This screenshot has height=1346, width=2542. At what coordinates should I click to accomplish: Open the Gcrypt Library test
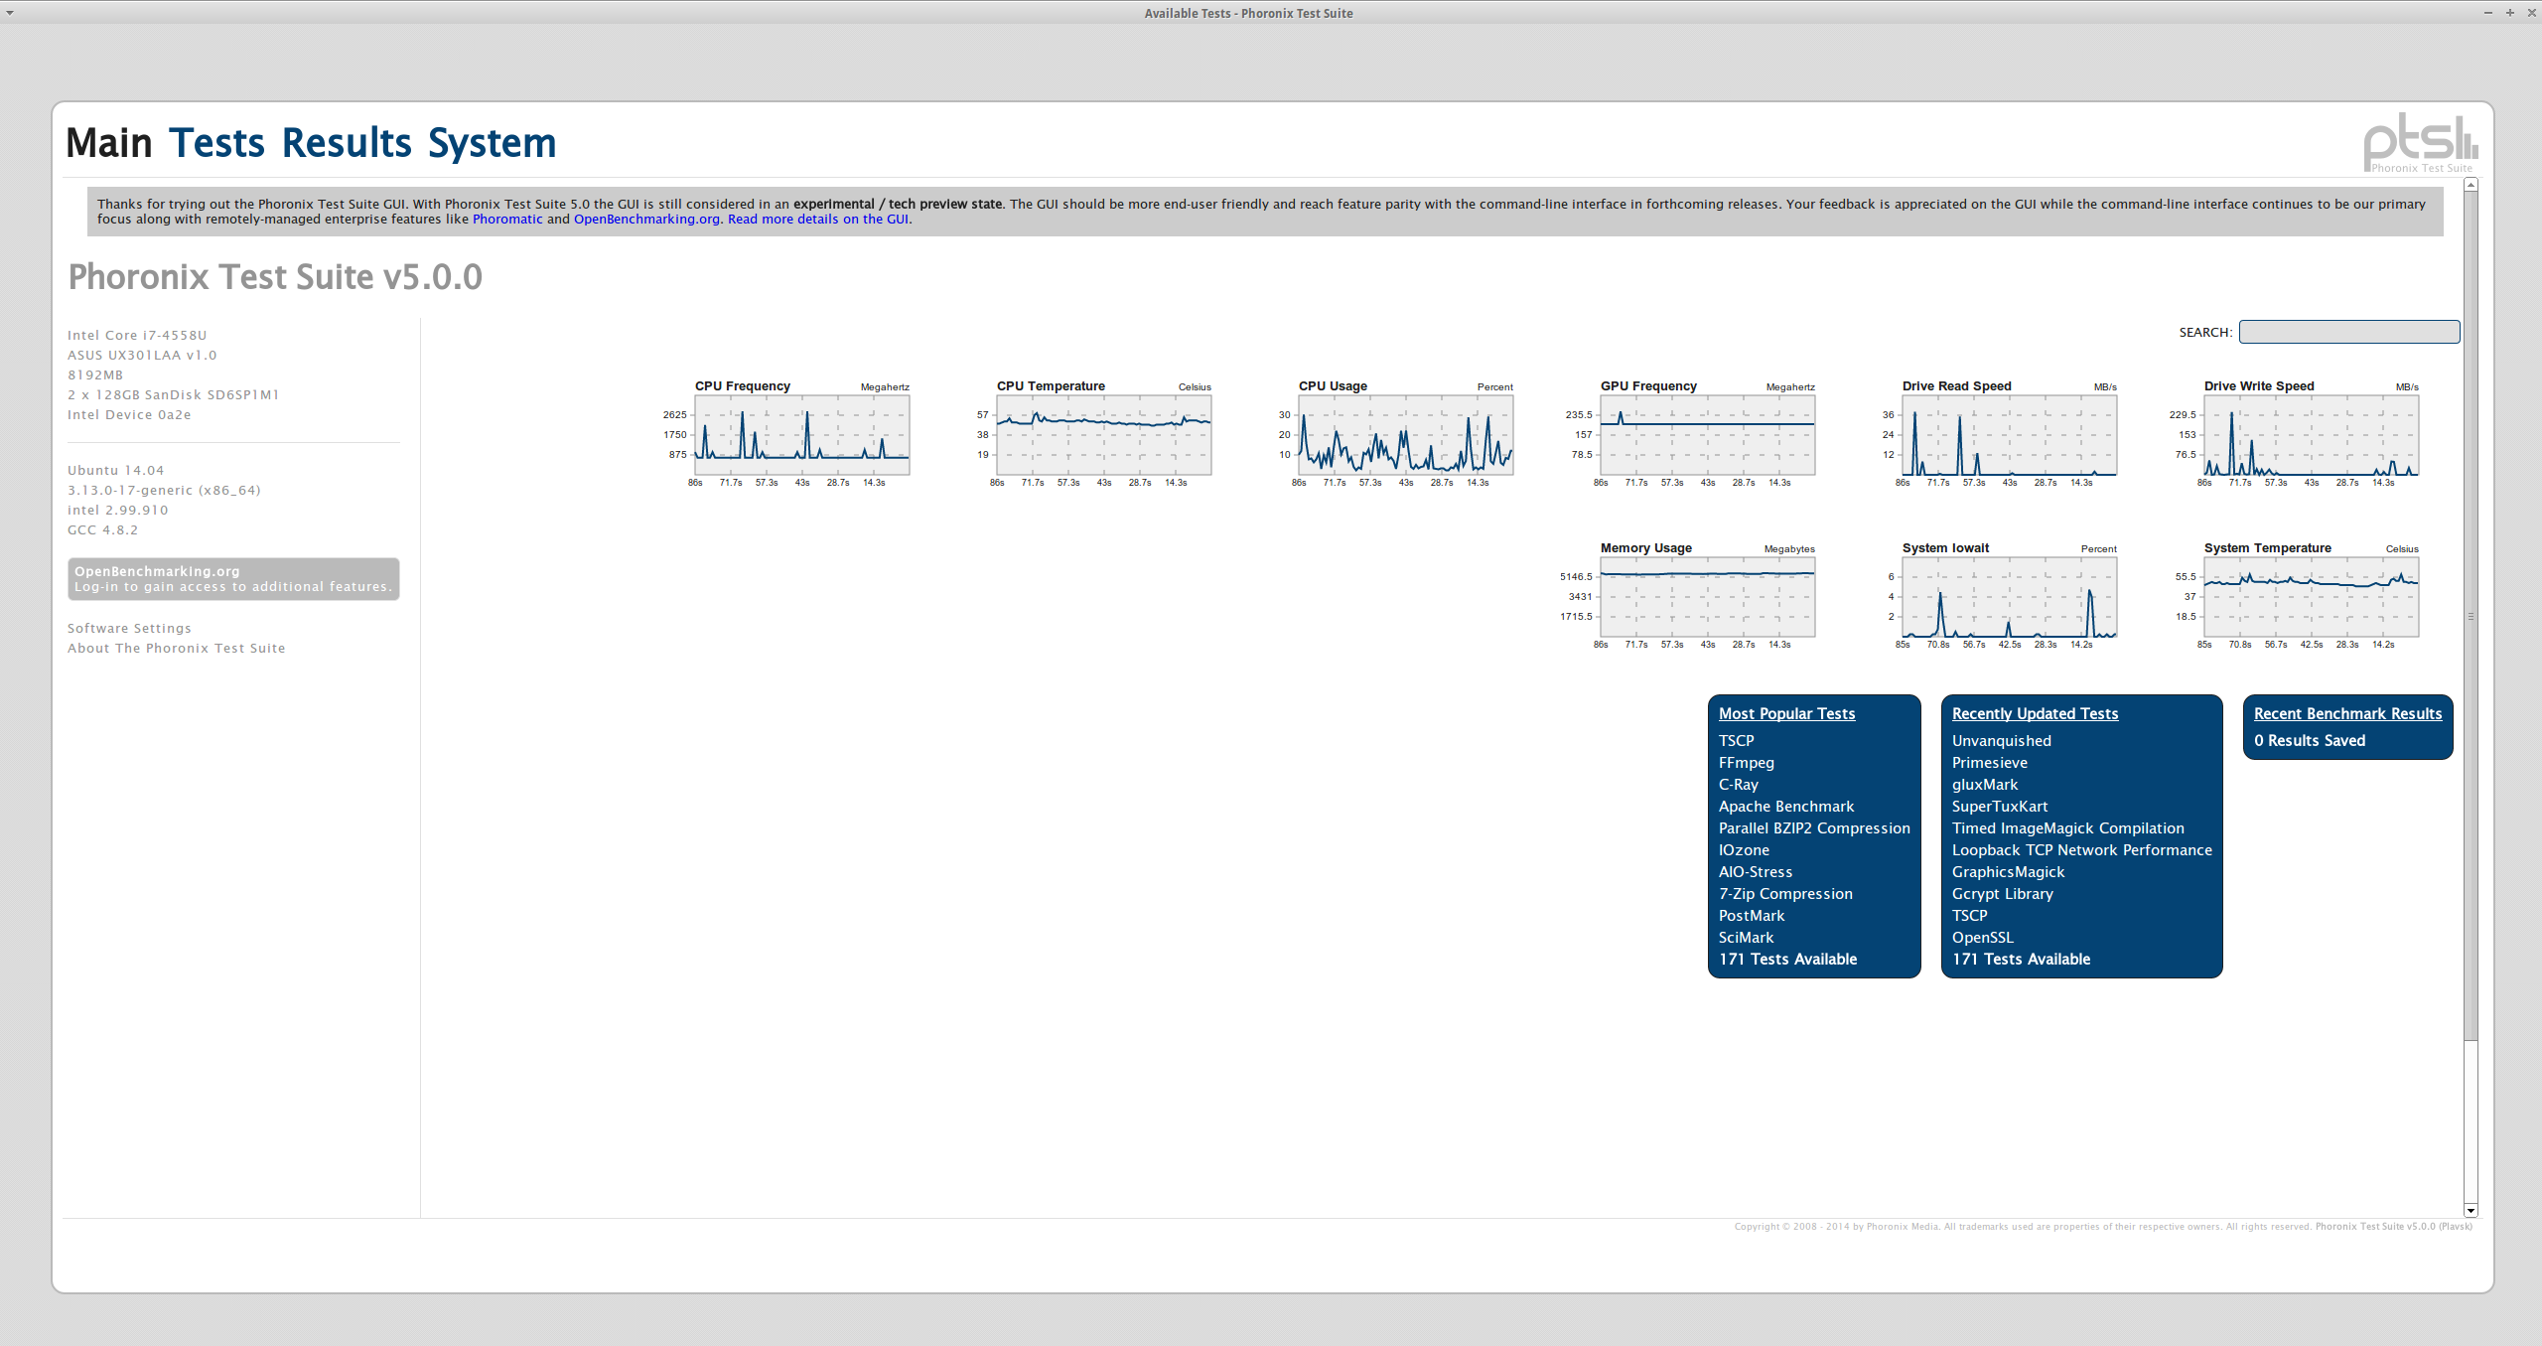click(x=2002, y=894)
